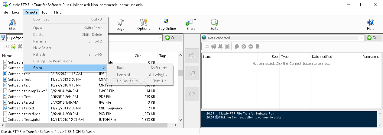Choose Delete in Remote menu
Viewport: 383px width, 135px height.
(x=66, y=35)
